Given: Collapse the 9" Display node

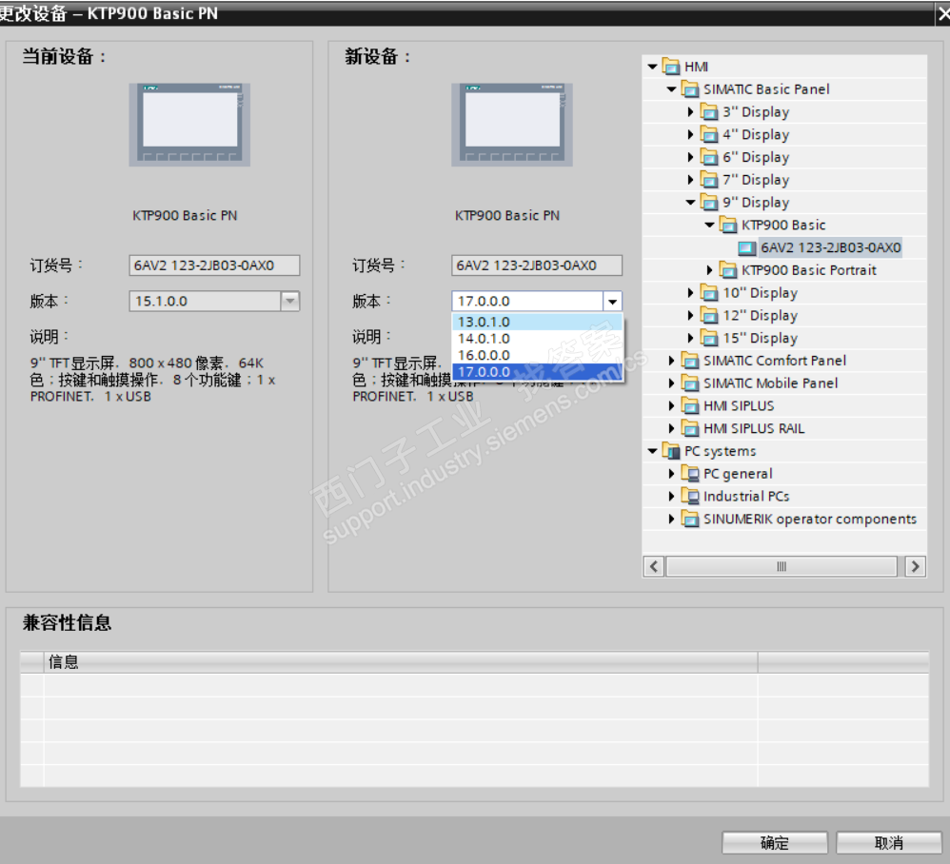Looking at the screenshot, I should pyautogui.click(x=691, y=203).
